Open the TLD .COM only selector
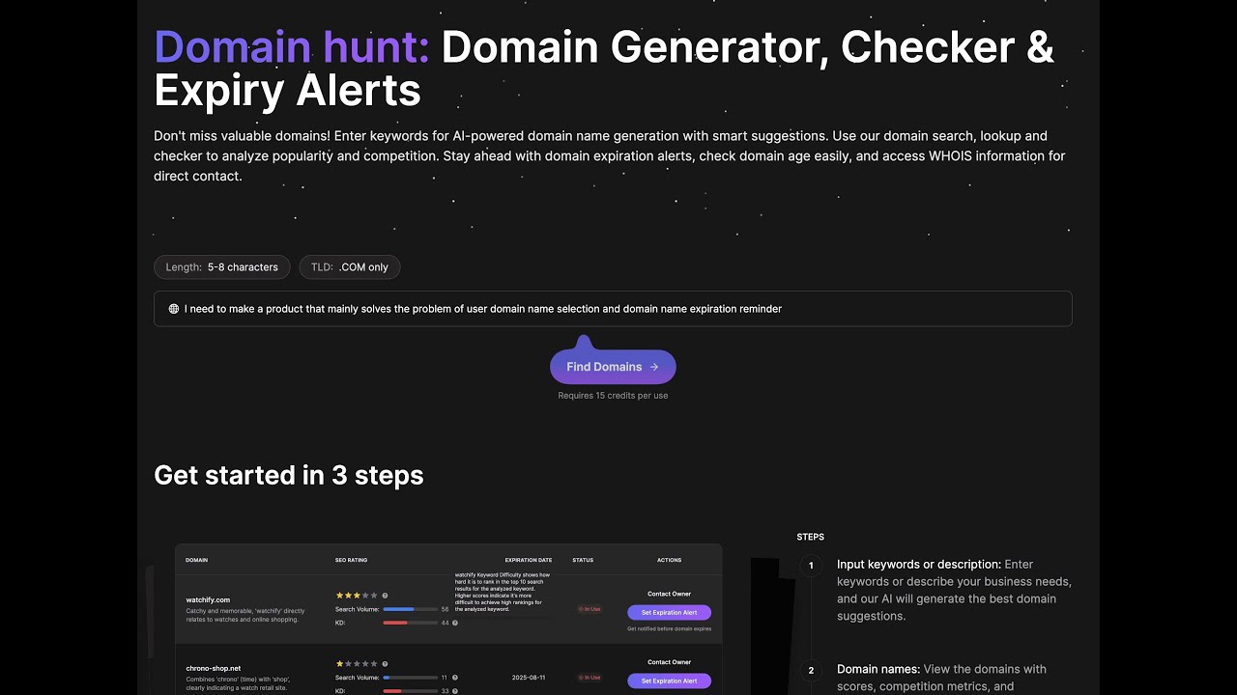This screenshot has width=1237, height=695. click(350, 267)
